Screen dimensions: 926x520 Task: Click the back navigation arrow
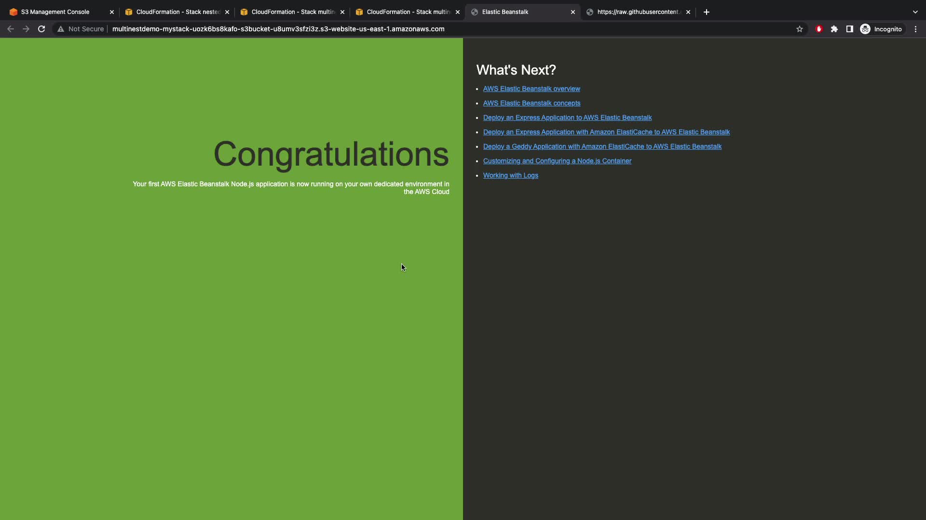coord(11,29)
